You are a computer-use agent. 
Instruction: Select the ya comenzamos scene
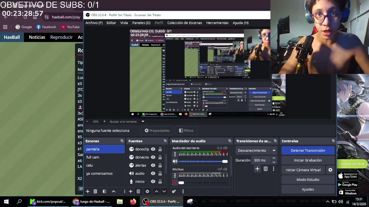click(x=105, y=173)
